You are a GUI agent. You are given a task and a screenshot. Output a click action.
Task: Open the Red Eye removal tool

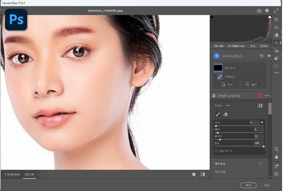click(x=276, y=51)
